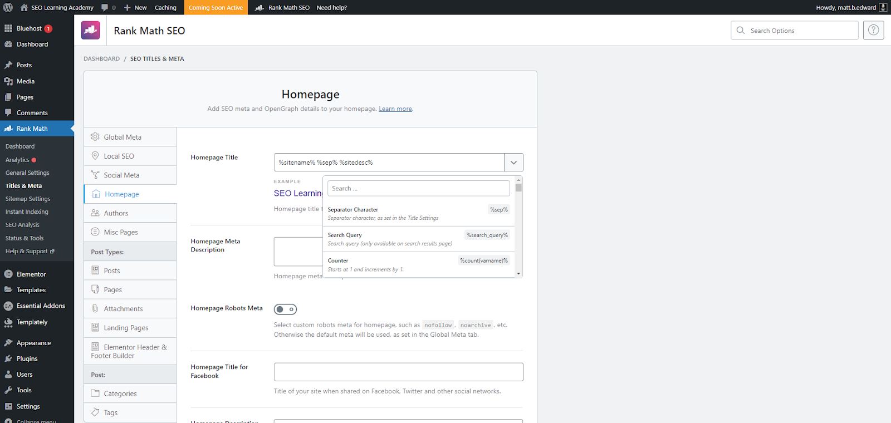Click the Landing Pages icon
The height and width of the screenshot is (423, 891).
(95, 327)
